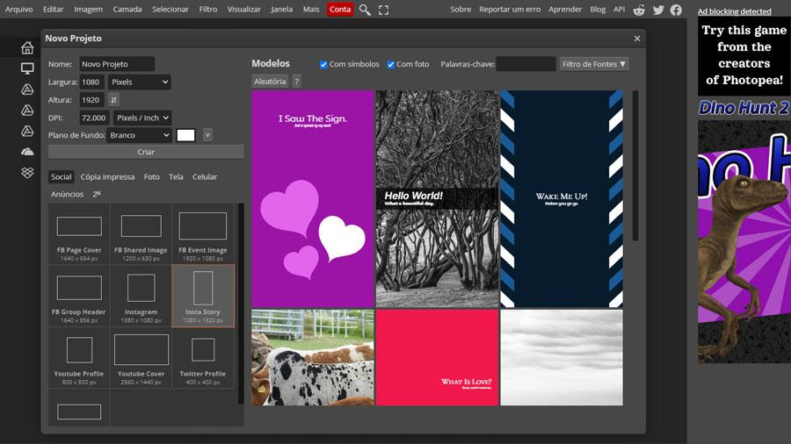The width and height of the screenshot is (791, 444).
Task: Uncheck the 'Com foto' checkbox
Action: click(391, 64)
